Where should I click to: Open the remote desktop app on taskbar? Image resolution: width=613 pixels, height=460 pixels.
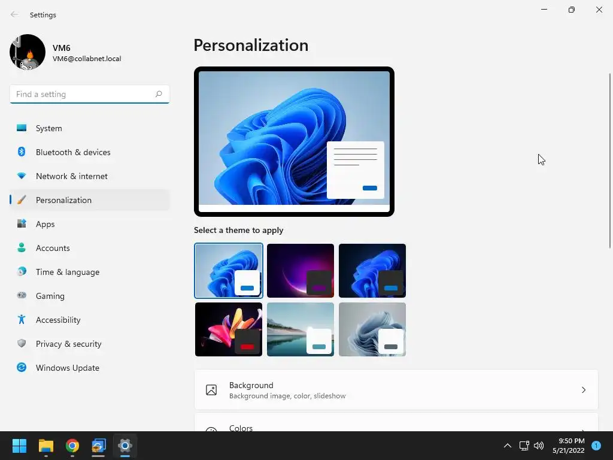[x=99, y=446]
